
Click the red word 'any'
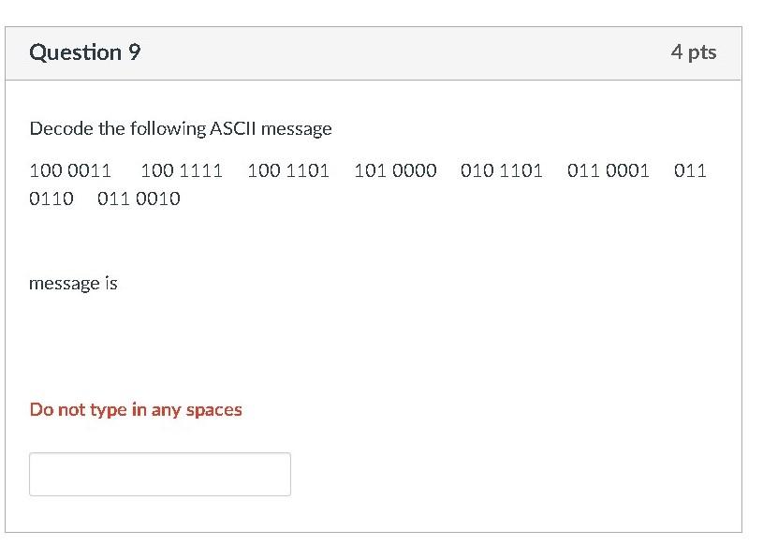pyautogui.click(x=166, y=411)
